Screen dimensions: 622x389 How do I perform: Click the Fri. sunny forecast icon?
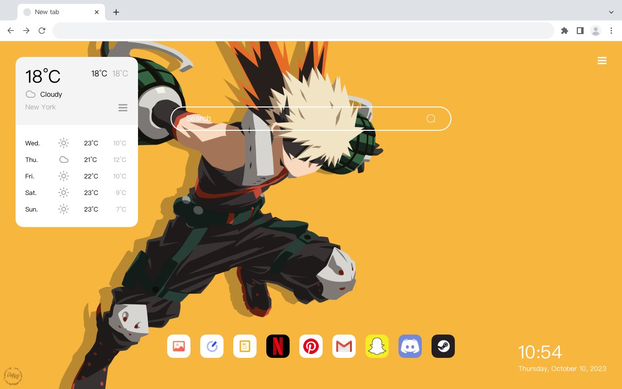click(64, 176)
